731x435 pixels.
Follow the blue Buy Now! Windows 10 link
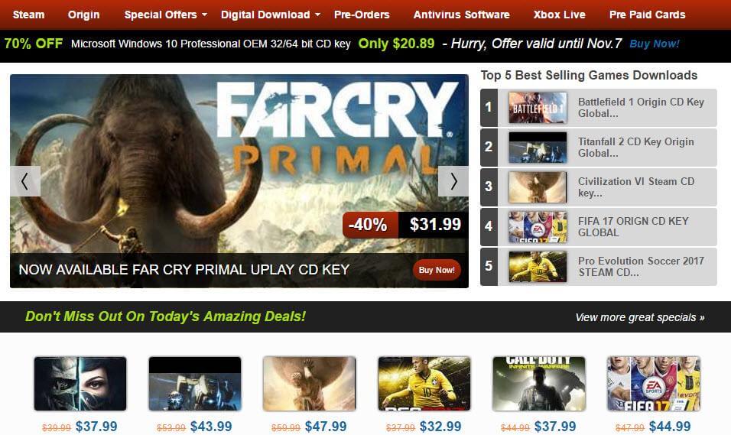tap(655, 44)
